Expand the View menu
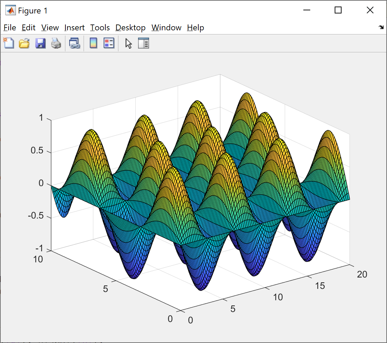The width and height of the screenshot is (387, 343). click(50, 28)
